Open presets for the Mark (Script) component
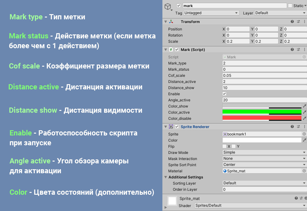This screenshot has width=307, height=211. [298, 50]
